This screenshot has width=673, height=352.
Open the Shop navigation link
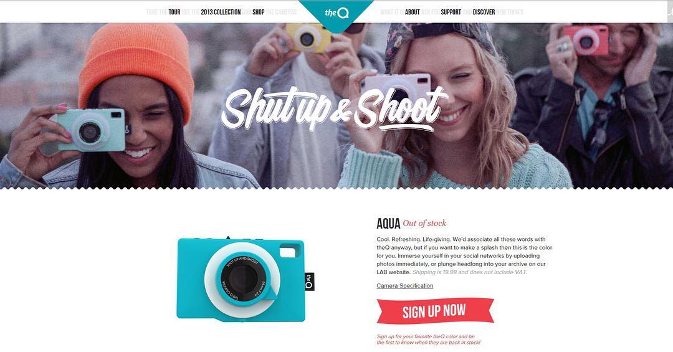[259, 12]
